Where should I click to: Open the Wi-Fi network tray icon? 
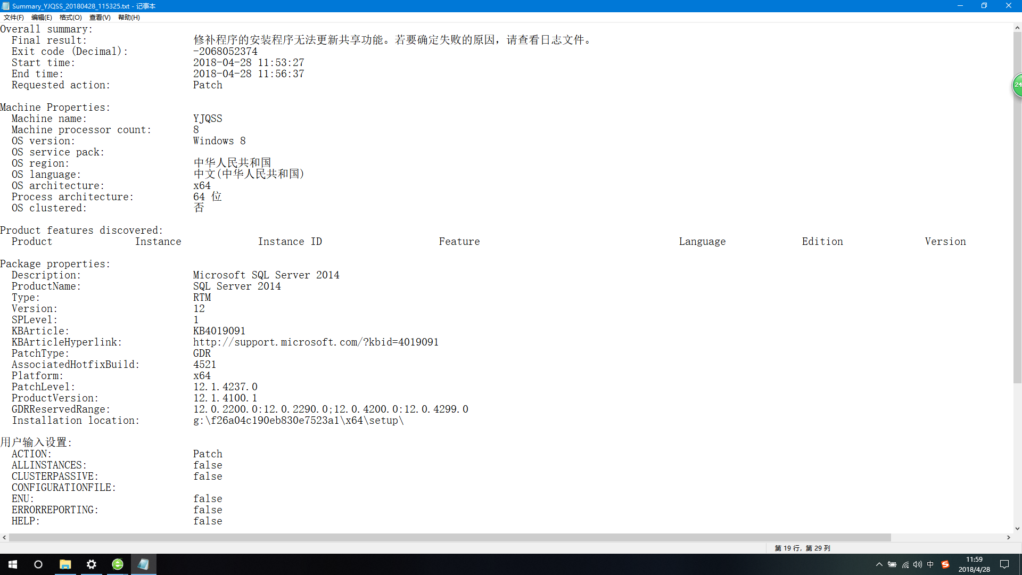[905, 564]
